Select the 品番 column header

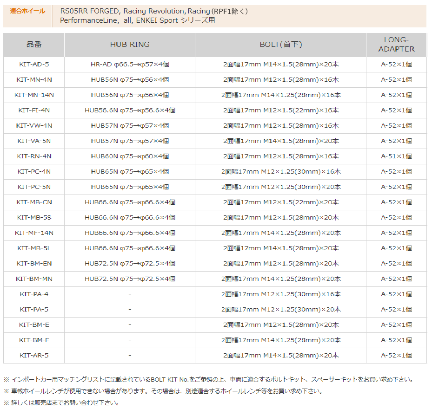point(34,45)
